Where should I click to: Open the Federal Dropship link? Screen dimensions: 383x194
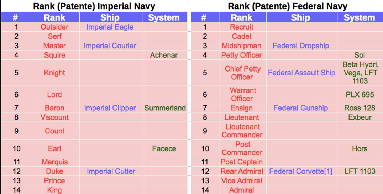(x=301, y=46)
